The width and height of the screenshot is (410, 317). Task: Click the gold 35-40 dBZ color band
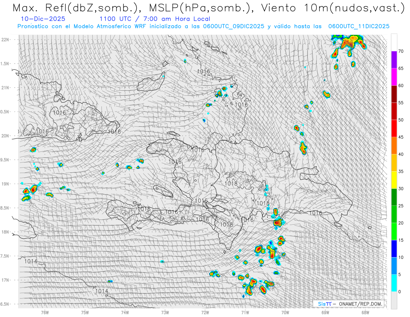394,163
